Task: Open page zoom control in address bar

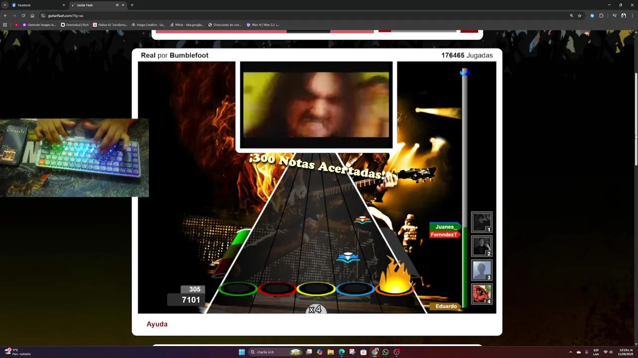Action: tap(571, 15)
